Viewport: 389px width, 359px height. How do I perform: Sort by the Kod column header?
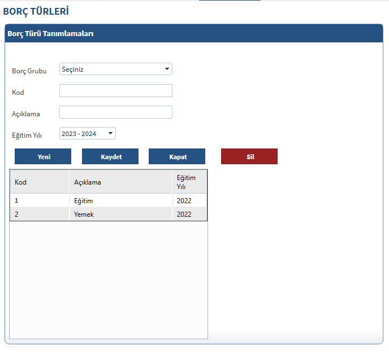tap(39, 182)
